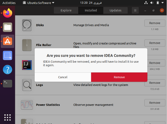The width and height of the screenshot is (167, 124).
Task: Remove the File Roller application
Action: [155, 43]
